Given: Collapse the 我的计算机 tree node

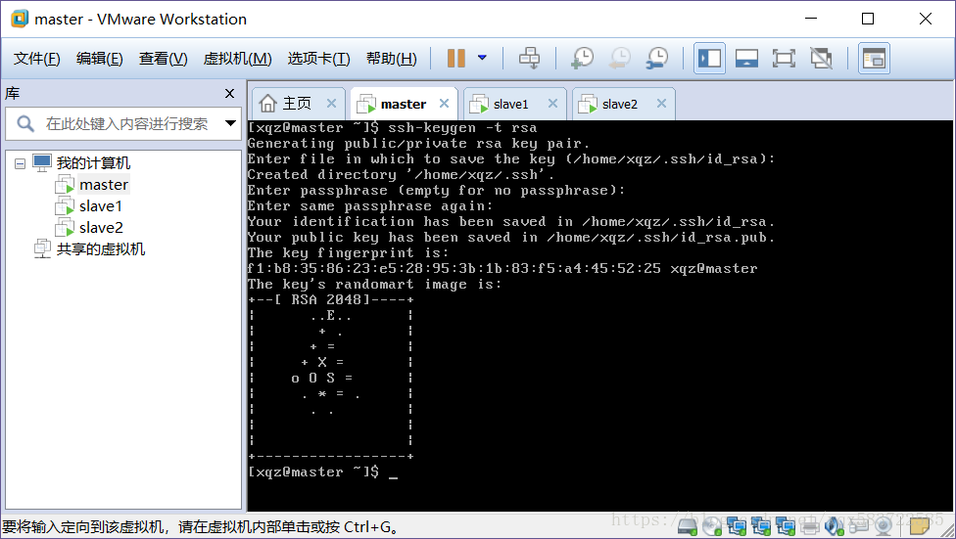Looking at the screenshot, I should coord(21,163).
